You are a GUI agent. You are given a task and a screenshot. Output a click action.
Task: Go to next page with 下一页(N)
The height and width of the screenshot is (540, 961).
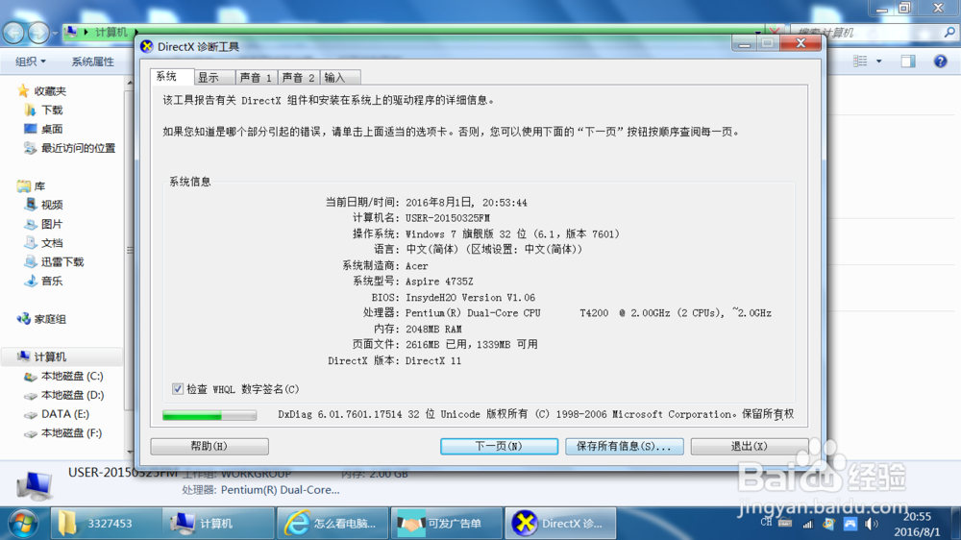[499, 446]
